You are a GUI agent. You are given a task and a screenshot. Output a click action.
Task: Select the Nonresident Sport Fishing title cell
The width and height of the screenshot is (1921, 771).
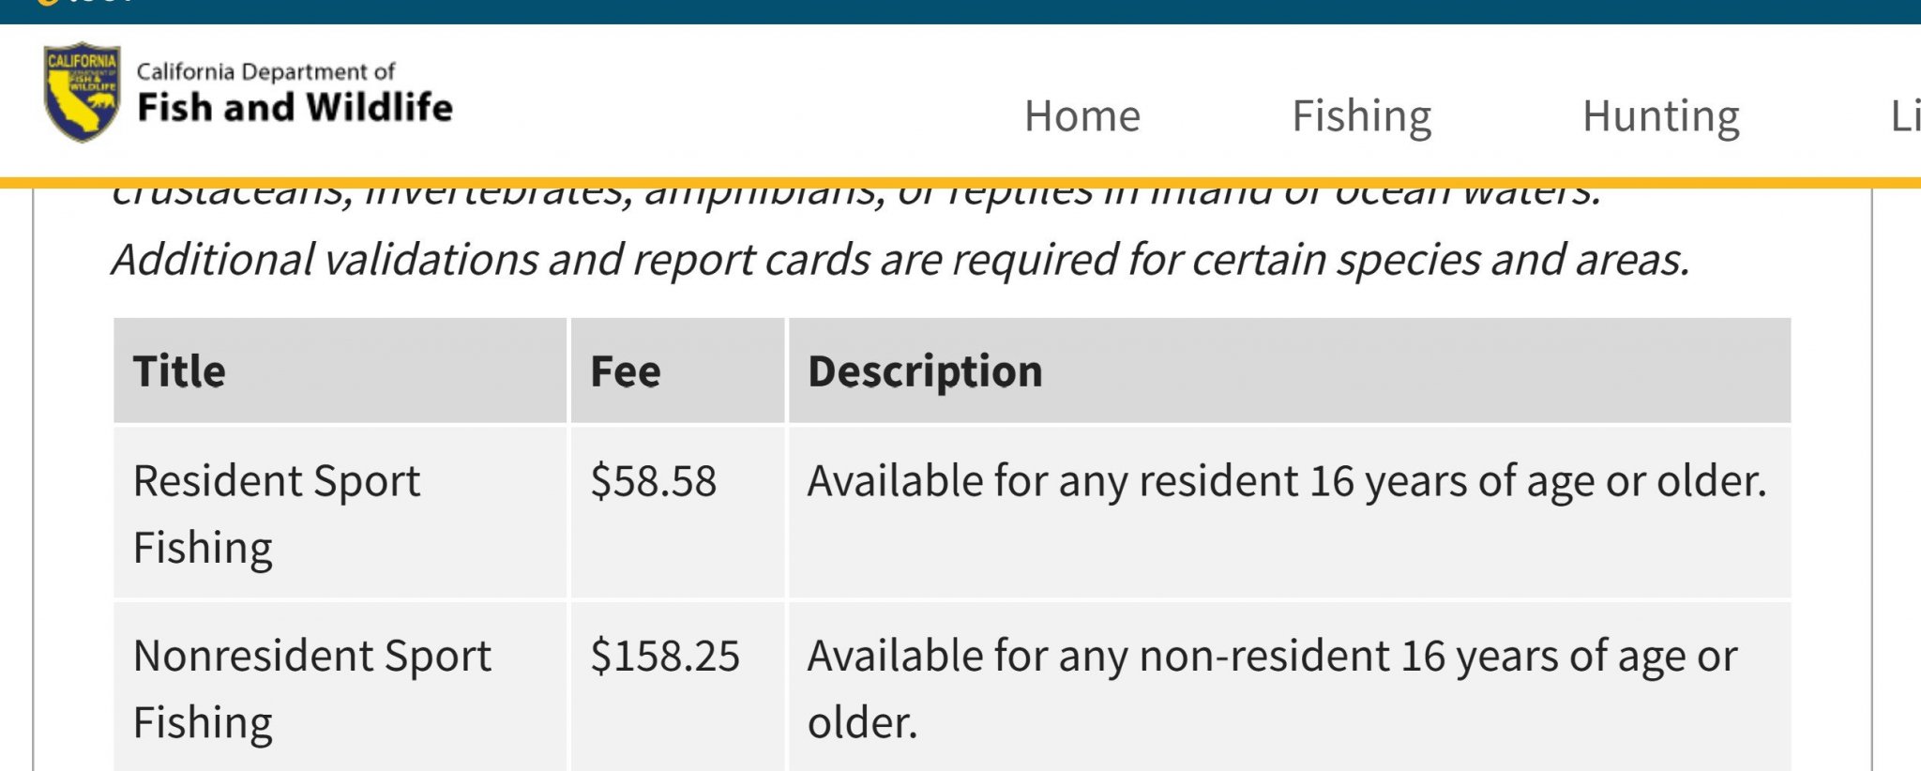click(x=340, y=687)
